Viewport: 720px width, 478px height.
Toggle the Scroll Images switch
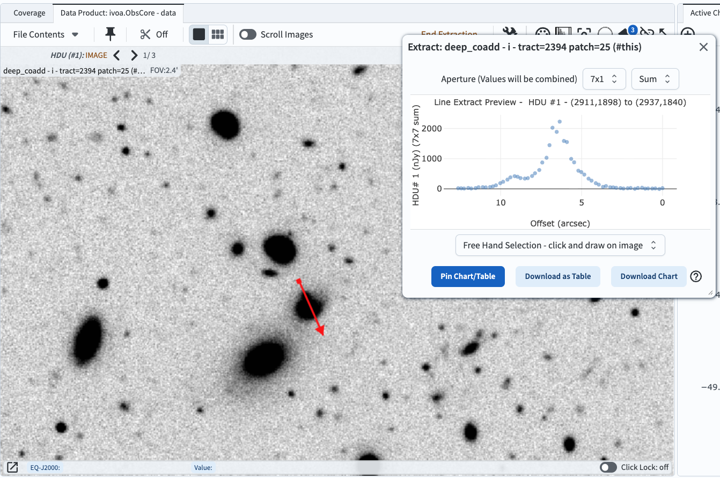(x=248, y=34)
